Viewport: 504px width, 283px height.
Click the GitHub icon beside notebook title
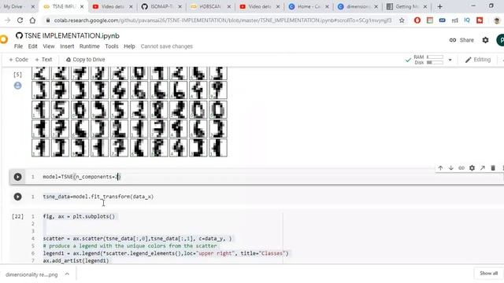tap(19, 35)
